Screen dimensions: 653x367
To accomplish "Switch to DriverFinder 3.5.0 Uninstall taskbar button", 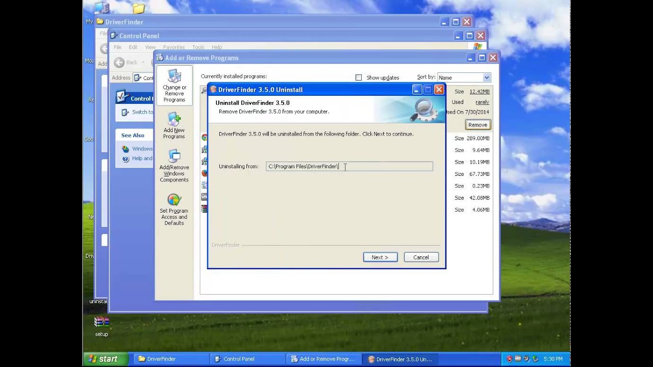I will [x=400, y=359].
